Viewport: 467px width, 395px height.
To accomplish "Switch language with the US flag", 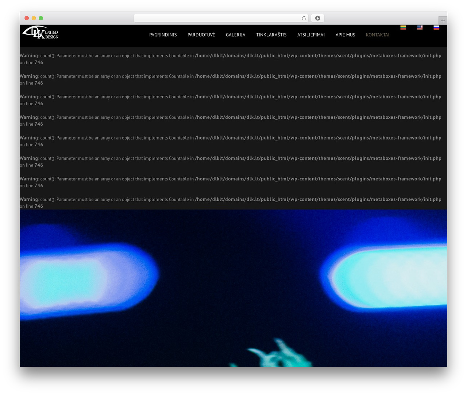I will coord(420,27).
